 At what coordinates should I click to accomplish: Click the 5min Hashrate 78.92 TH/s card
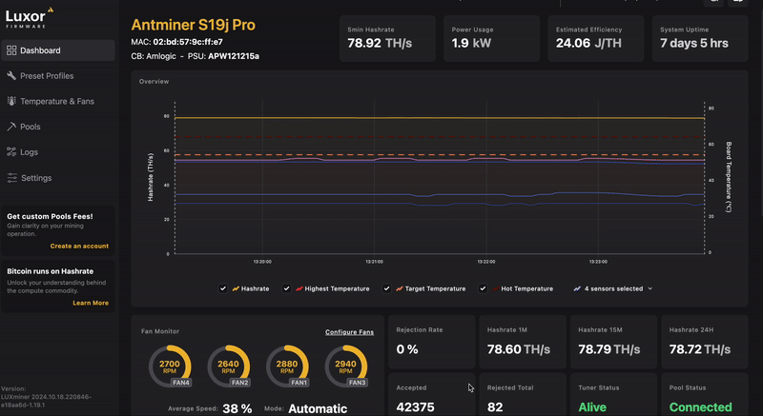(x=387, y=38)
